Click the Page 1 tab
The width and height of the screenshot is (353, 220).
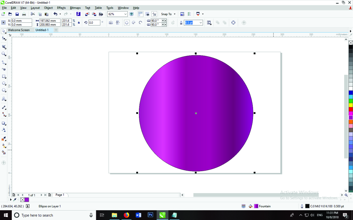coord(60,195)
